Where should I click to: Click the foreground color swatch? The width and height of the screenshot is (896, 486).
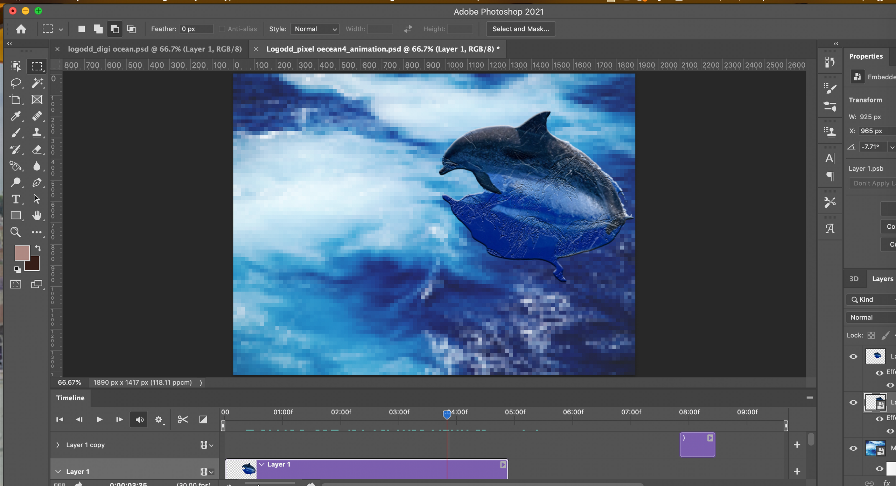click(22, 253)
